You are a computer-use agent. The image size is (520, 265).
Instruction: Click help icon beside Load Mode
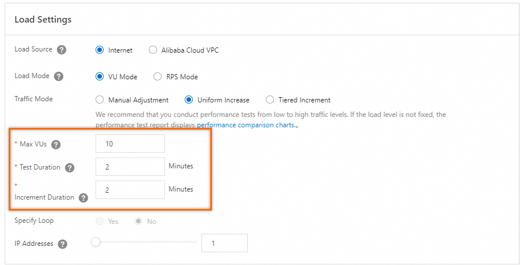pyautogui.click(x=58, y=76)
